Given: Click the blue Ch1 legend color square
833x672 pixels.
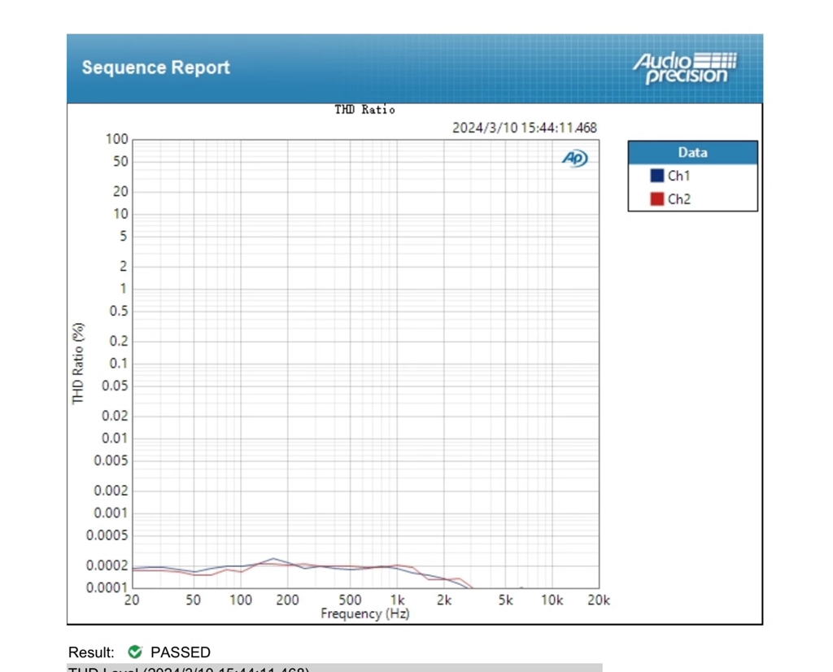Looking at the screenshot, I should click(656, 176).
